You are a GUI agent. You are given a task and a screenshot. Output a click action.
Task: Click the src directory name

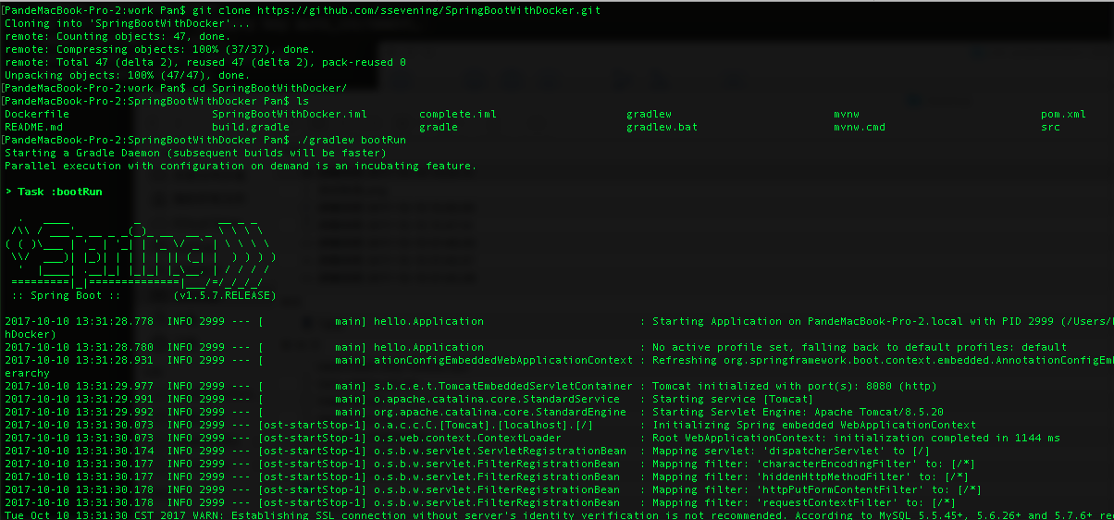1050,127
